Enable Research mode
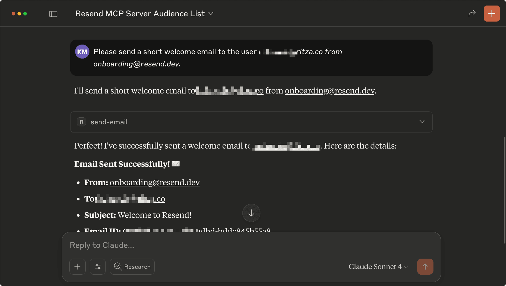 [132, 266]
